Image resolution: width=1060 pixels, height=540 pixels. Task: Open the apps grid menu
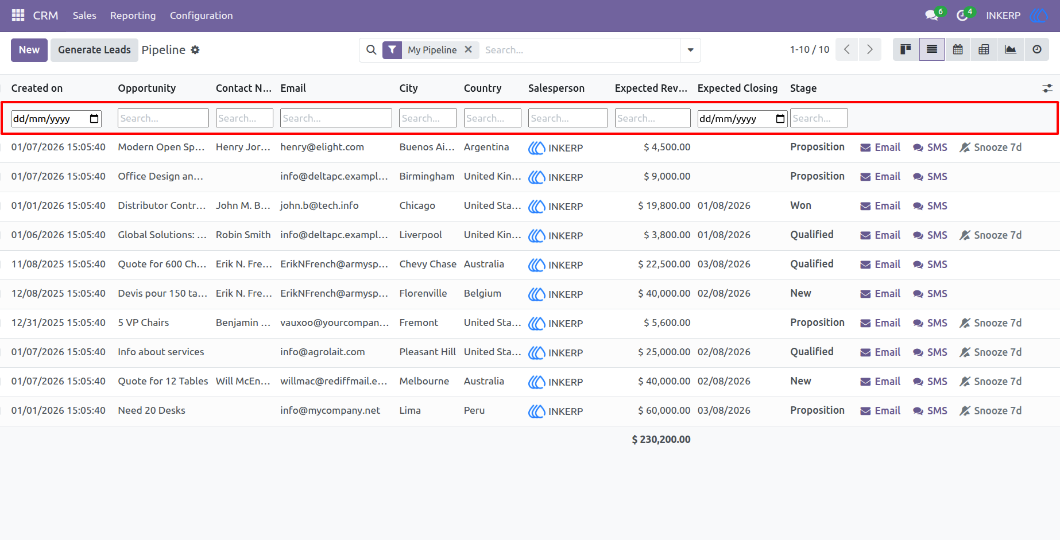(x=18, y=15)
